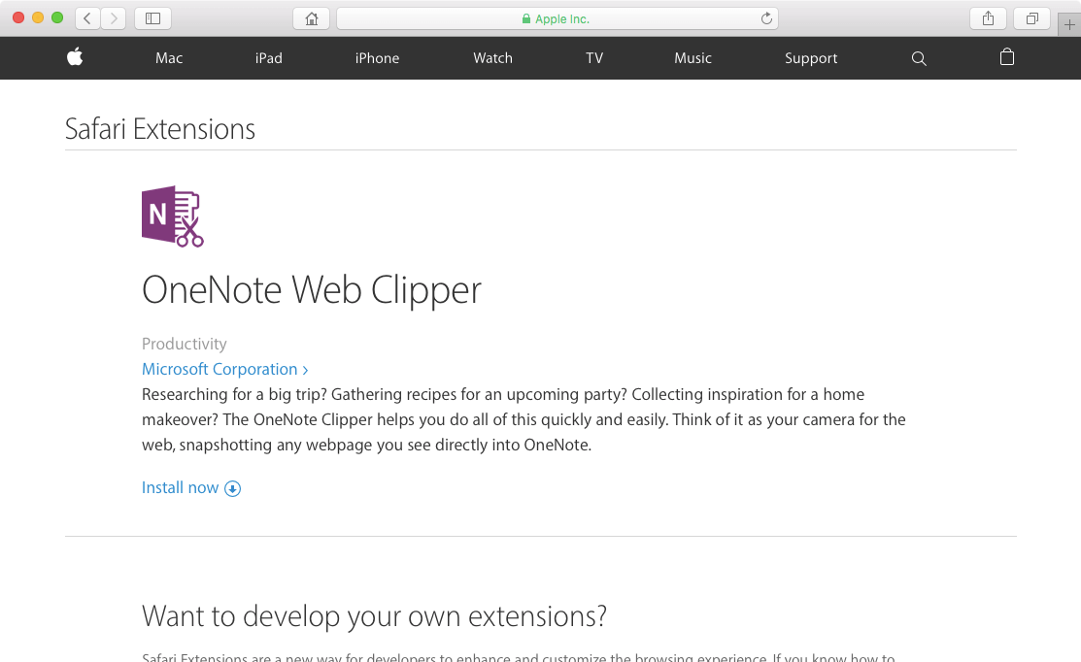1081x662 pixels.
Task: Open the iPhone menu item
Action: pyautogui.click(x=377, y=58)
